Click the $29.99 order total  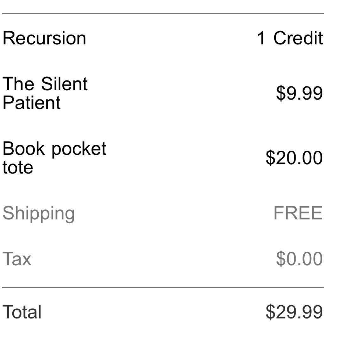294,312
